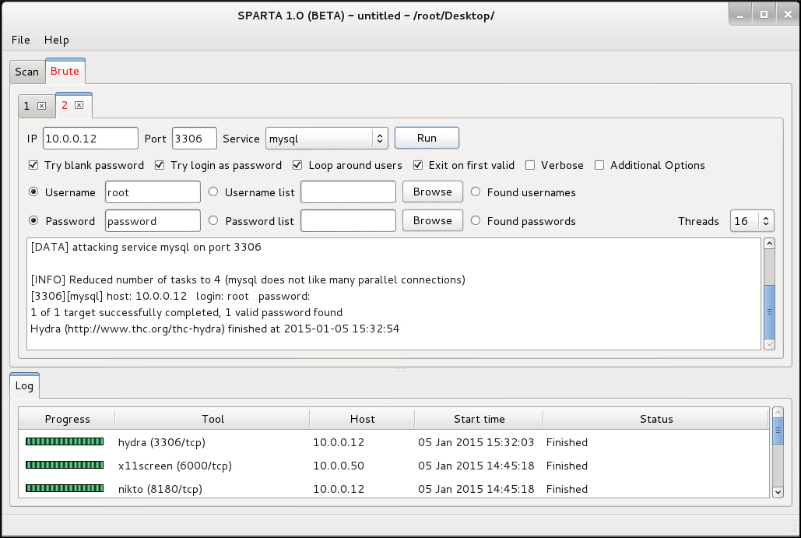
Task: Click the hydra progress bar in Log
Action: click(x=65, y=441)
